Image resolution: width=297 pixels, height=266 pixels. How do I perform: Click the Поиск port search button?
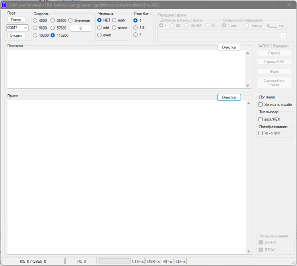pyautogui.click(x=16, y=20)
